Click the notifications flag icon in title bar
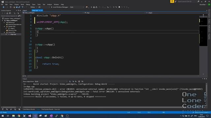This screenshot has width=211, height=118. (x=172, y=1)
